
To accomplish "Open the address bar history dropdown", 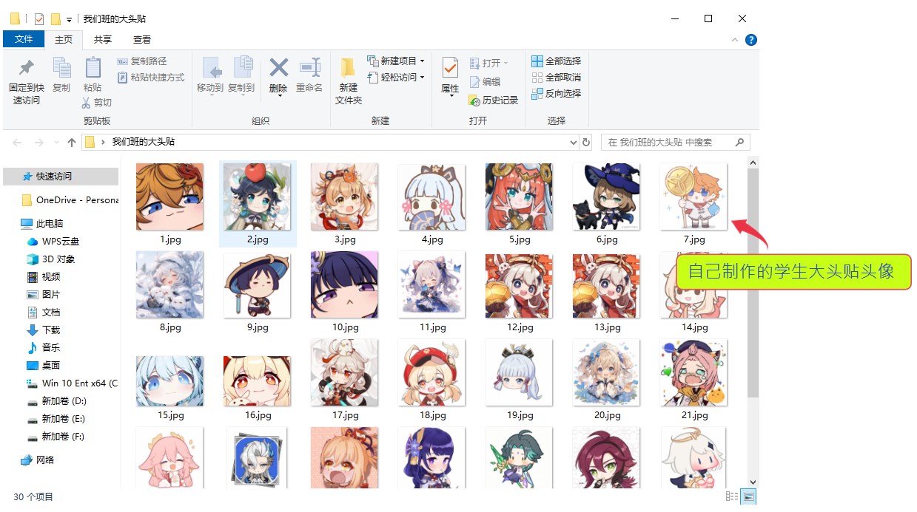I will point(574,142).
